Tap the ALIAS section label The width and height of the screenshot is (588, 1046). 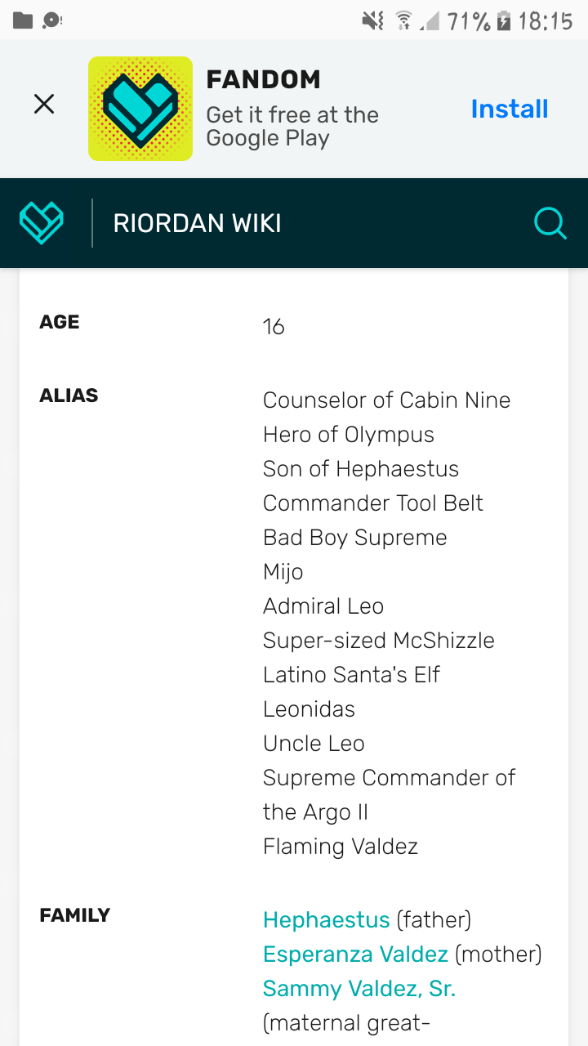click(69, 396)
